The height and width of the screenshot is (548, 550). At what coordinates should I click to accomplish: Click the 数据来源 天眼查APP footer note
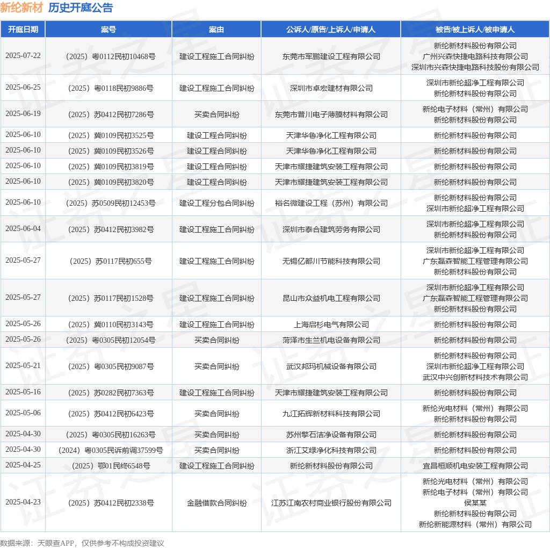[82, 544]
